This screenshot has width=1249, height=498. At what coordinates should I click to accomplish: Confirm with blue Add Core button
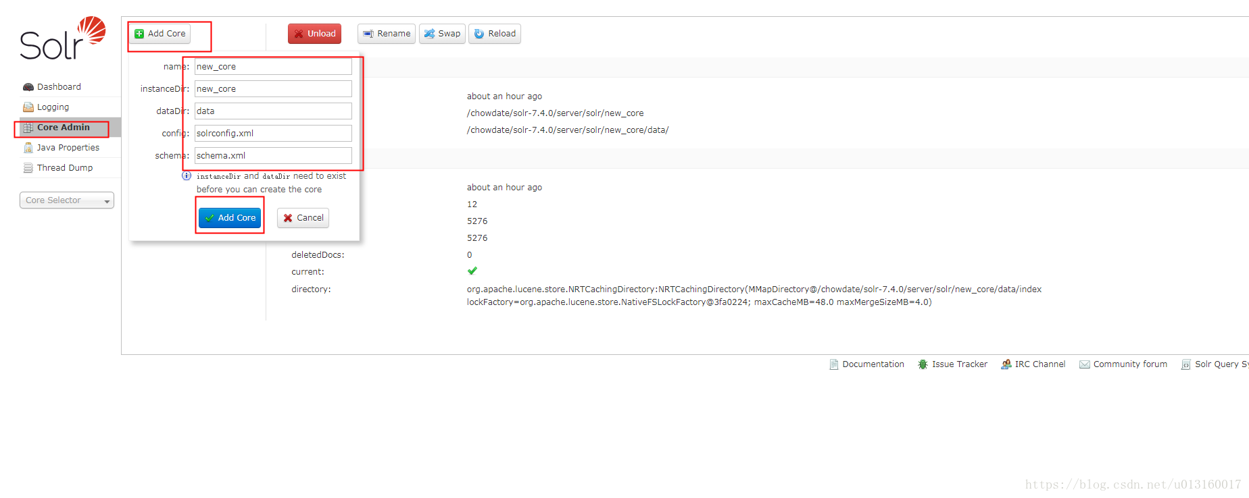[230, 218]
